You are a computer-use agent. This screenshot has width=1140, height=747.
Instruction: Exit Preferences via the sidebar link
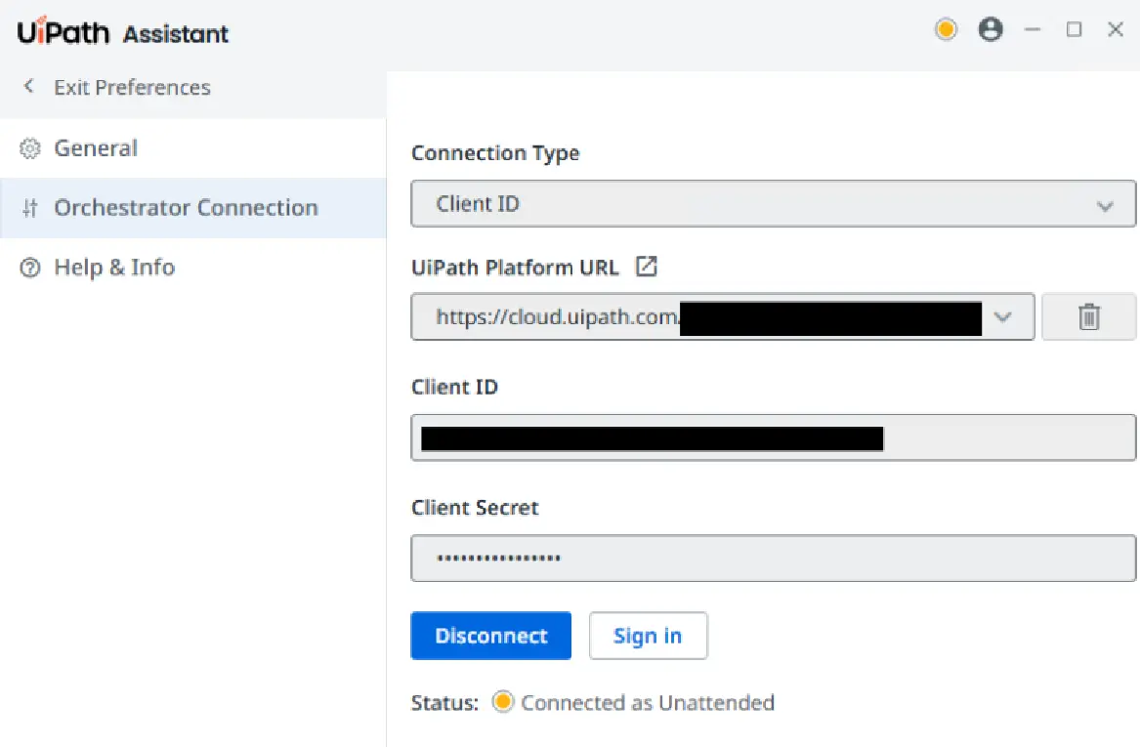tap(132, 87)
